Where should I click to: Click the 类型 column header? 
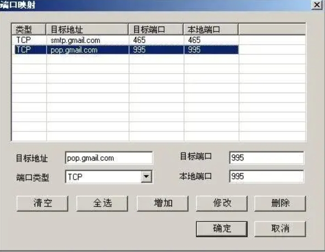(x=28, y=29)
